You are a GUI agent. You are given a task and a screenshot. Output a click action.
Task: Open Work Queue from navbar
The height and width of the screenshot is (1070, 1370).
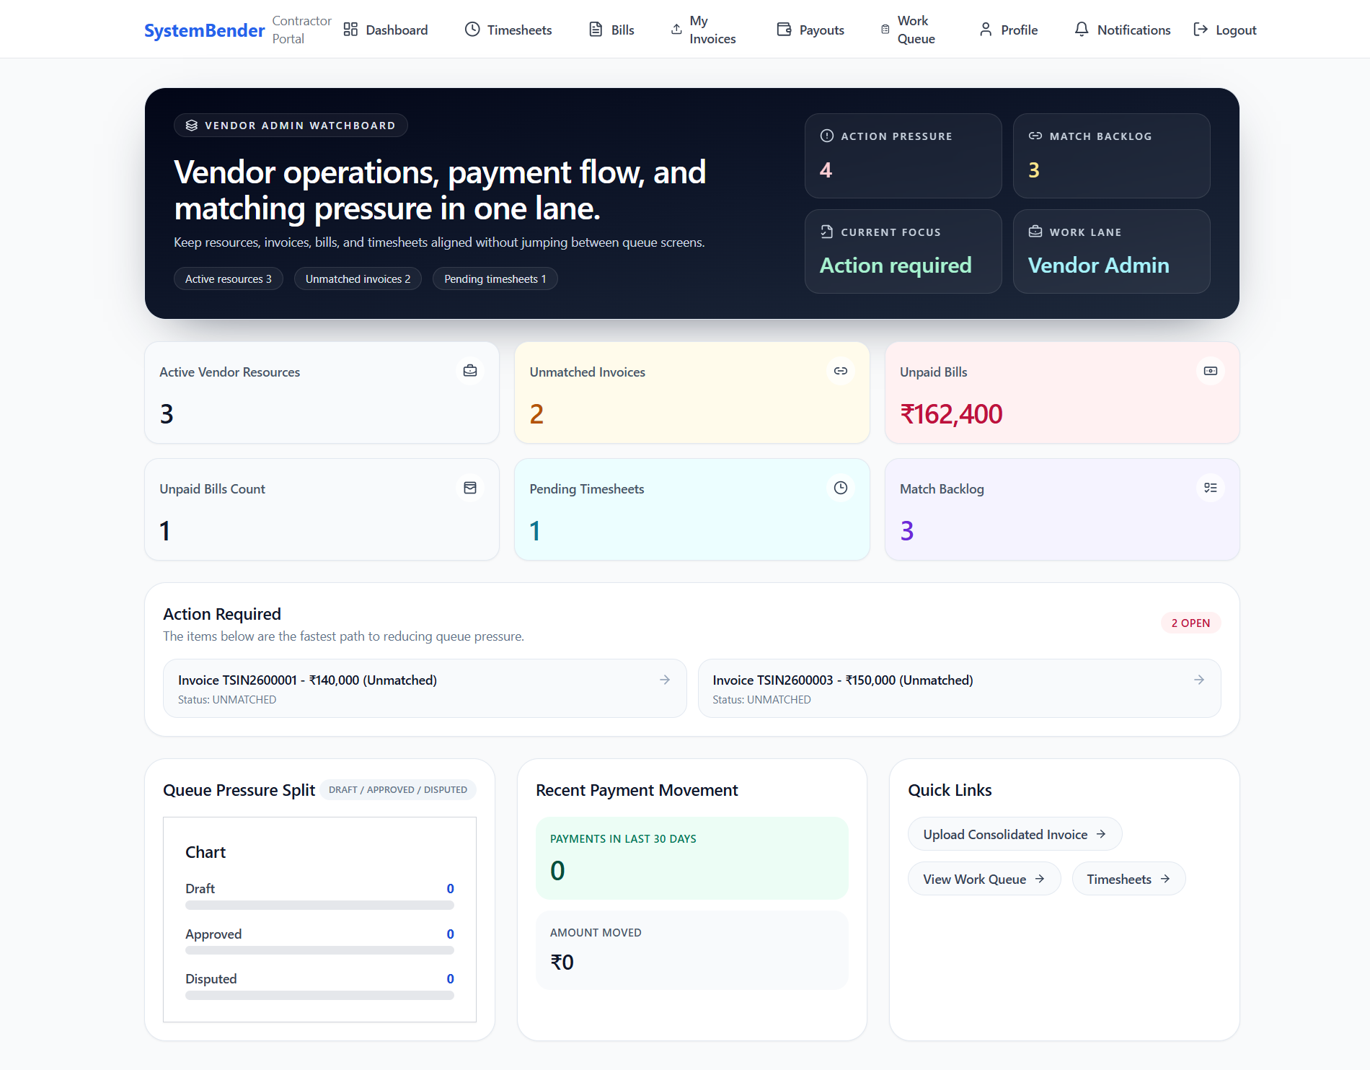pyautogui.click(x=908, y=30)
